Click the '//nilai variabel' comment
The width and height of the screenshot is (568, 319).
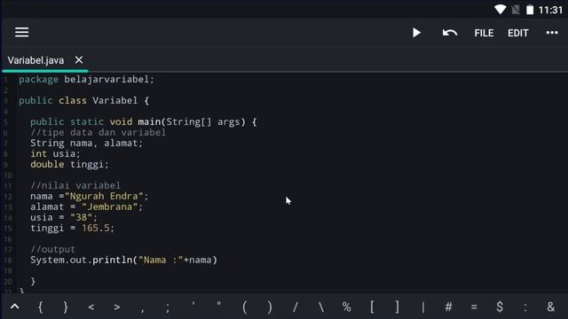click(75, 185)
